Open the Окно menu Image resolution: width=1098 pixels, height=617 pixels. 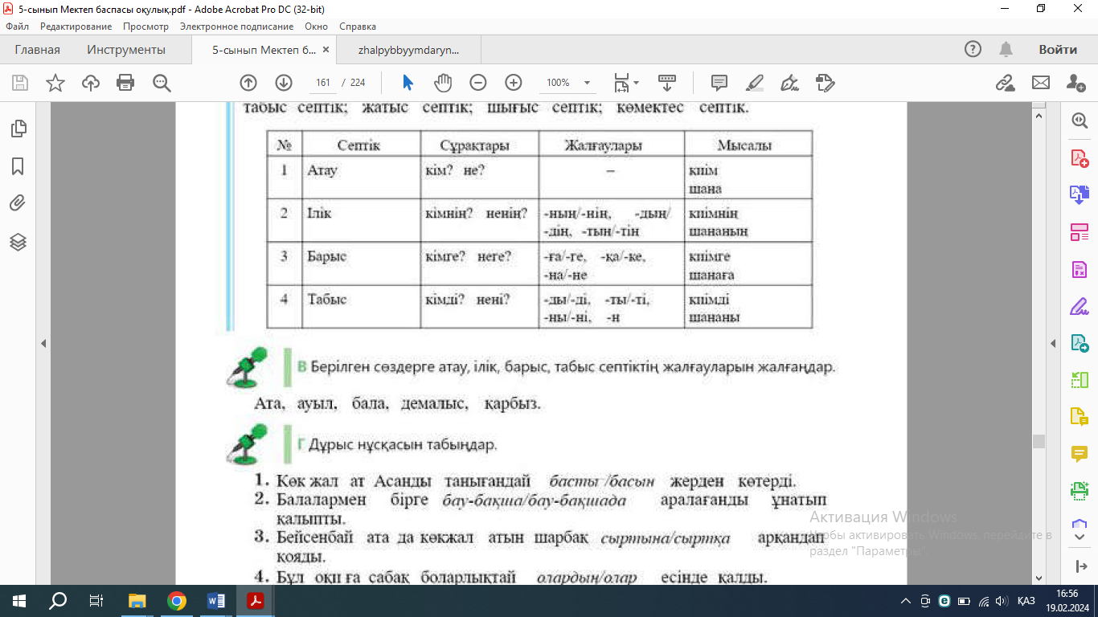coord(316,27)
